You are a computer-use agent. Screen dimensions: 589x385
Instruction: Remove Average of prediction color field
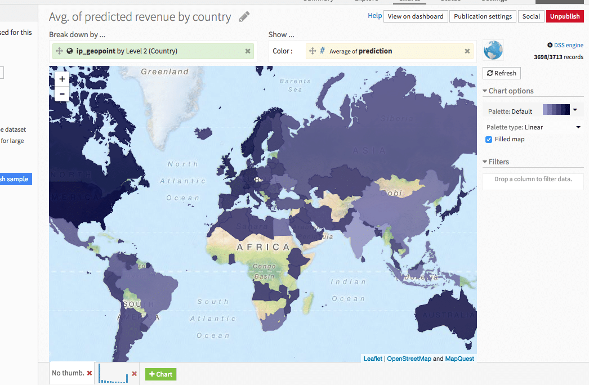pyautogui.click(x=467, y=51)
